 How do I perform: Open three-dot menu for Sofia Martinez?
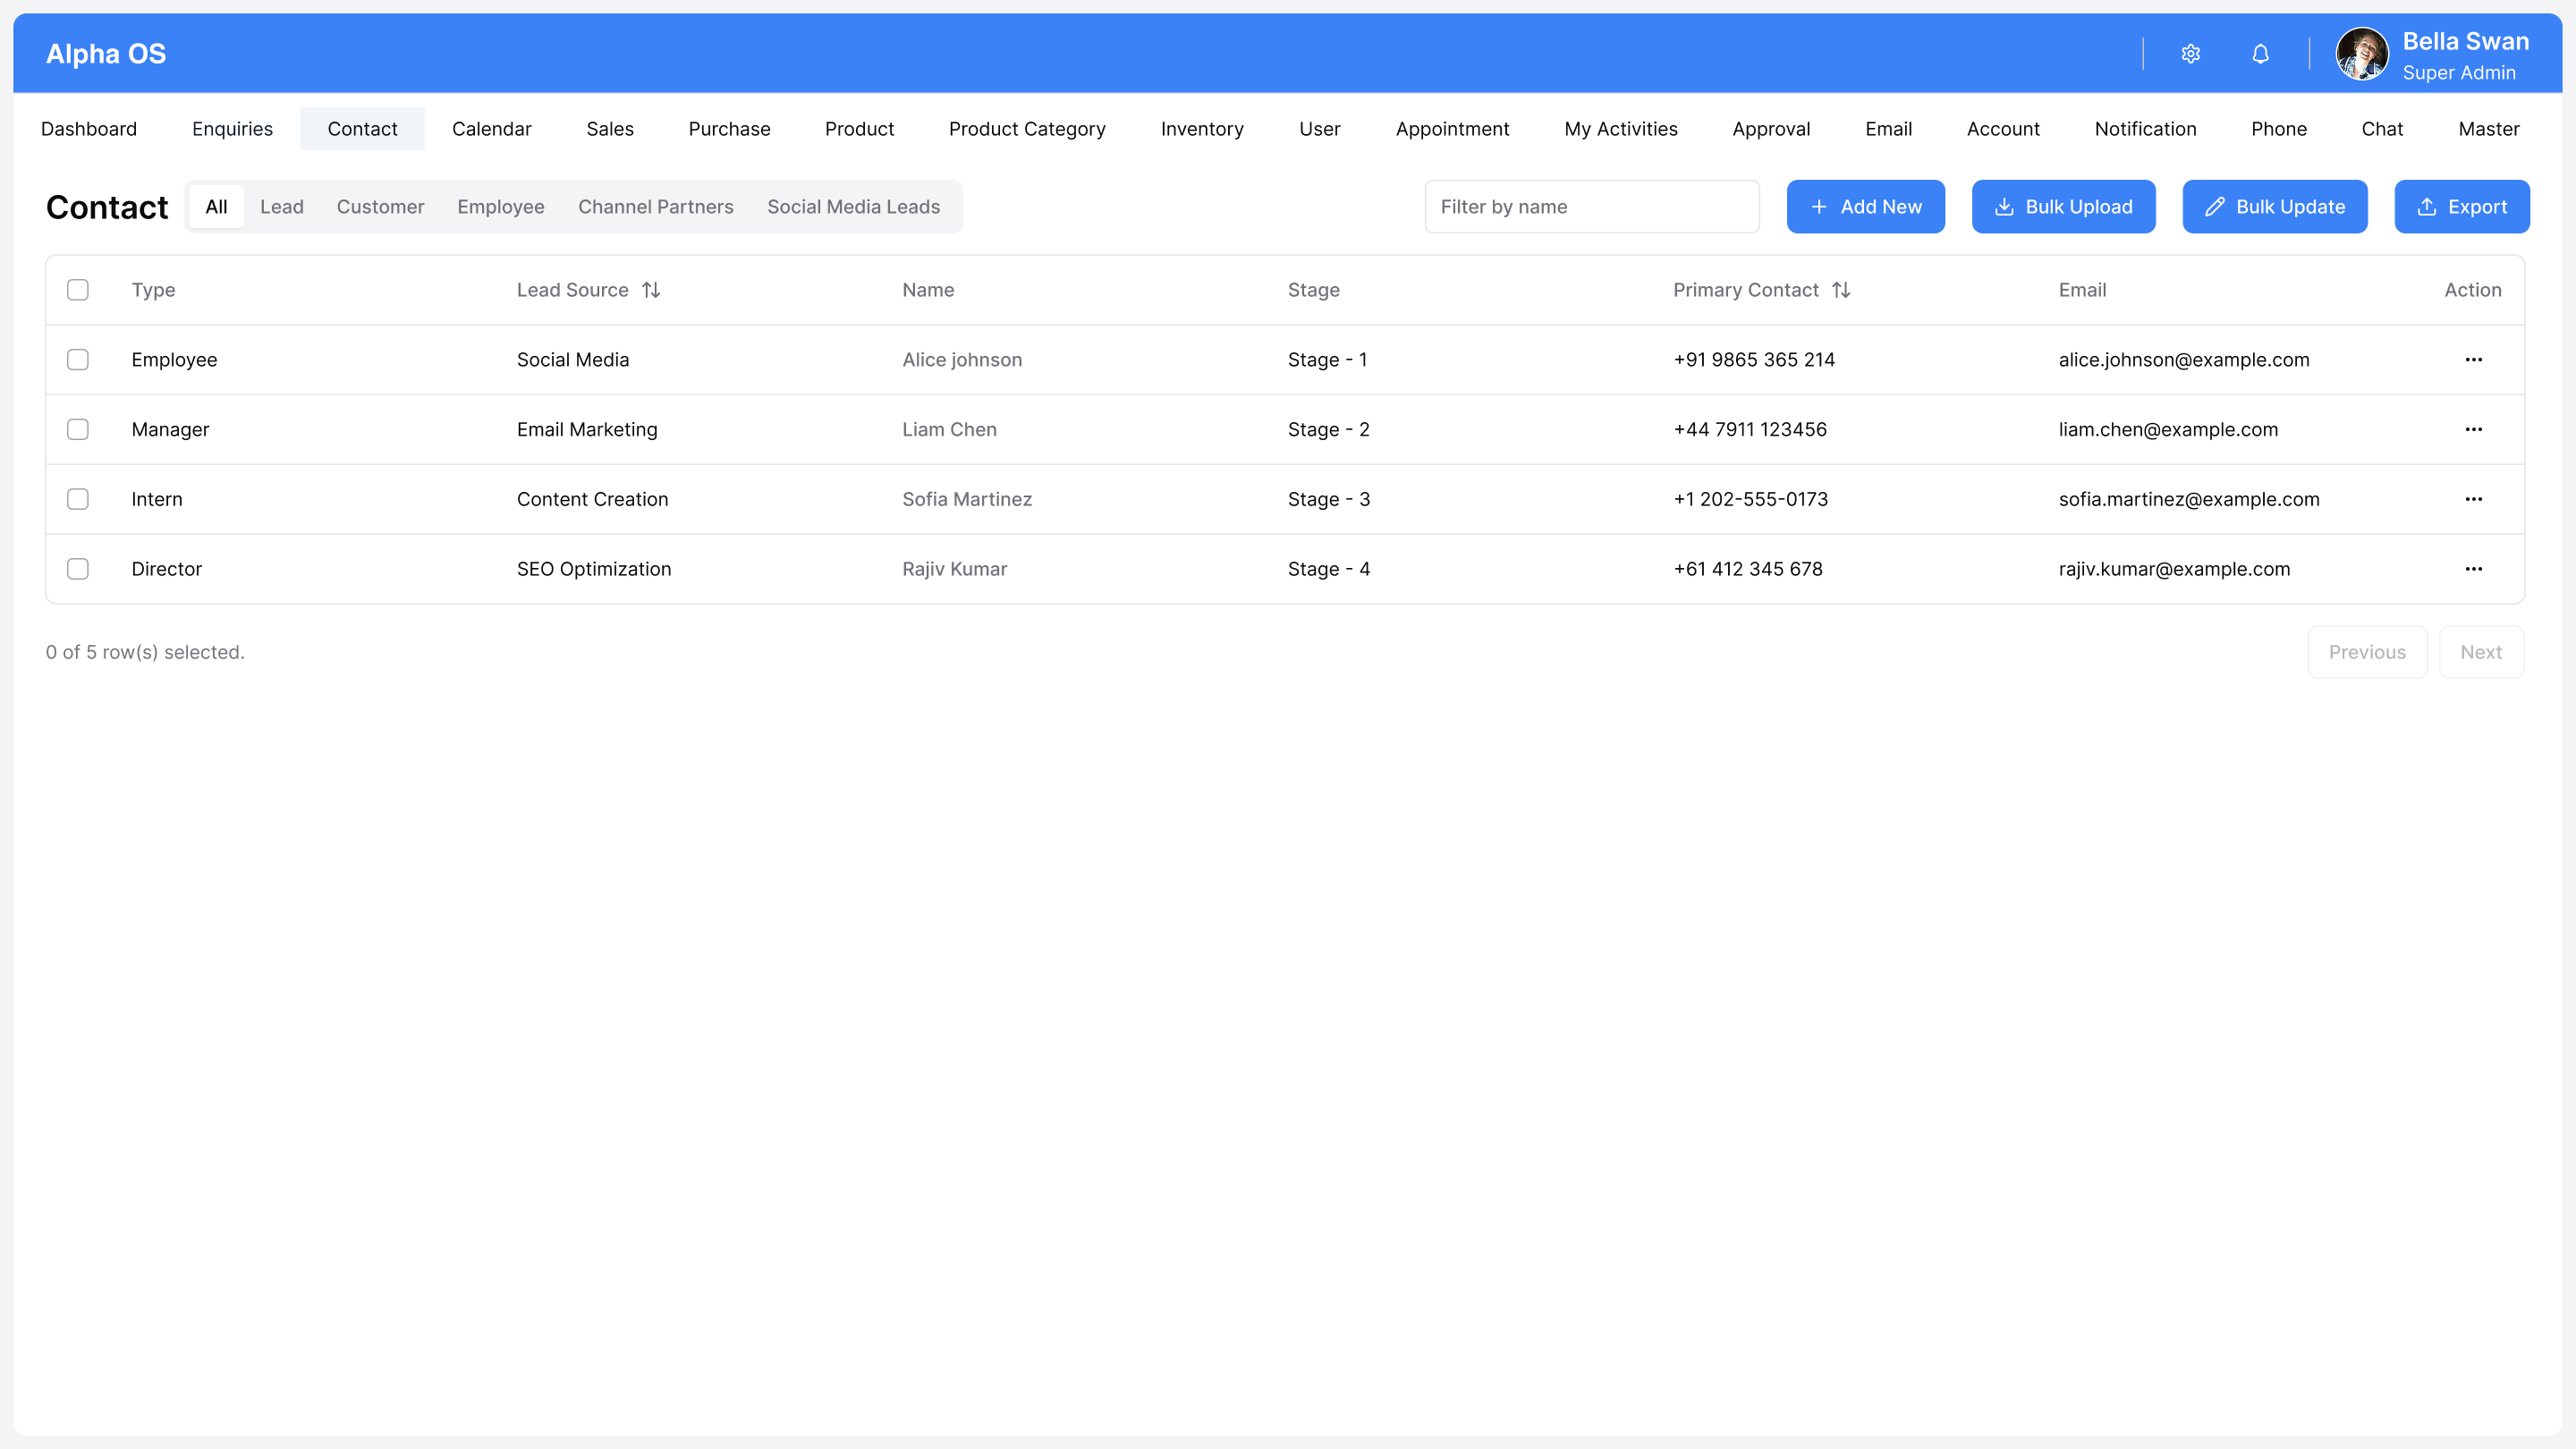[x=2473, y=499]
